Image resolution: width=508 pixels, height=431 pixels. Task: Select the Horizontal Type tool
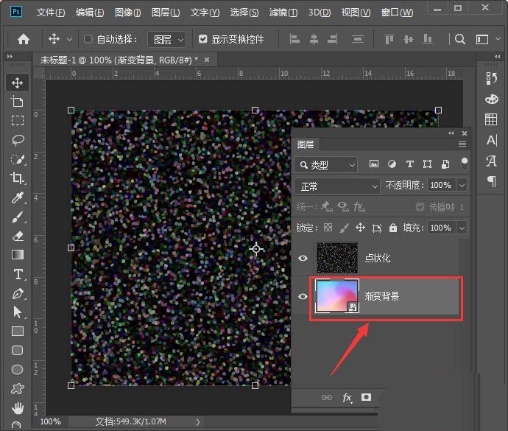point(18,274)
